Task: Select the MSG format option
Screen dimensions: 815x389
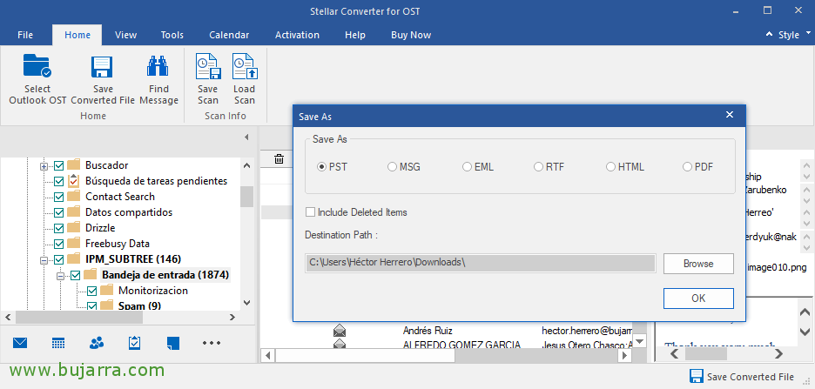Action: pos(393,167)
